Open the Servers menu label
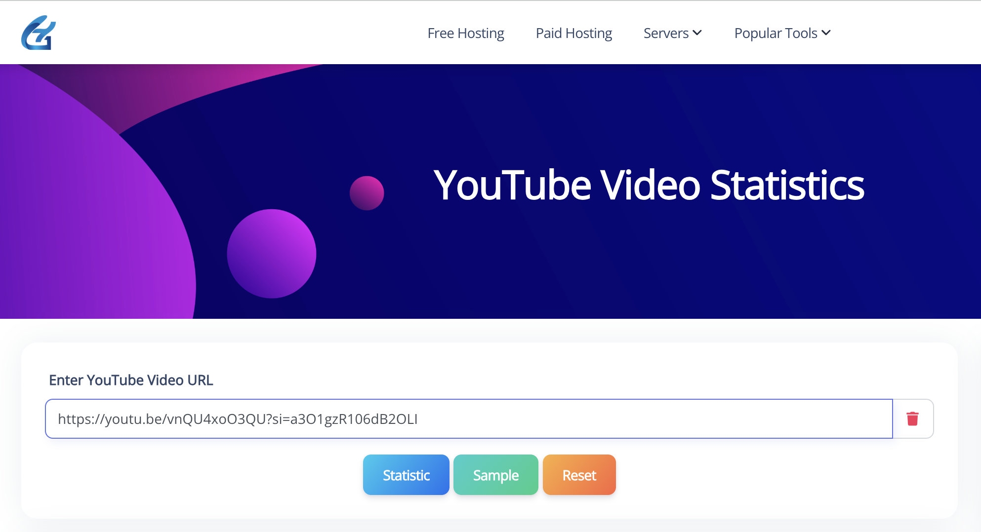The width and height of the screenshot is (981, 532). coord(665,33)
